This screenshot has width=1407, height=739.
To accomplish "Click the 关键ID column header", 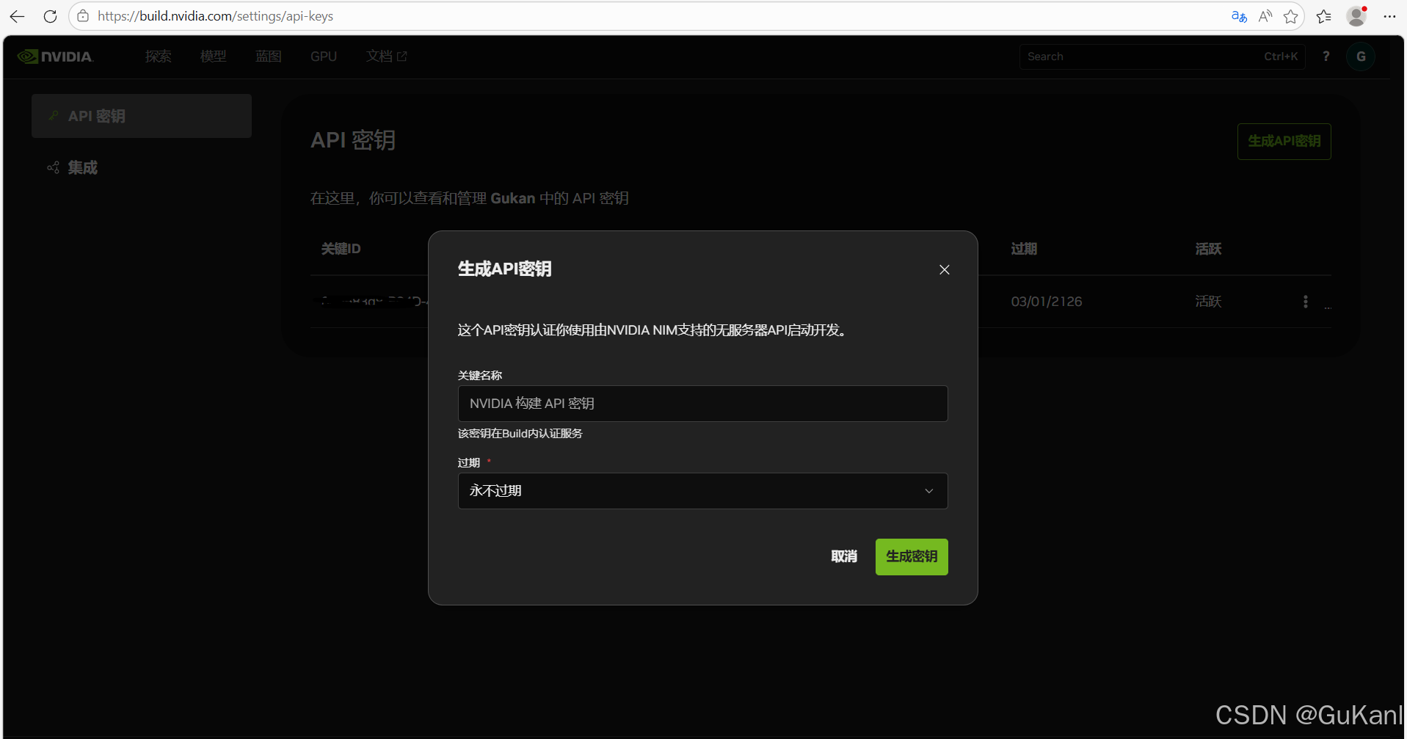I will pos(341,249).
